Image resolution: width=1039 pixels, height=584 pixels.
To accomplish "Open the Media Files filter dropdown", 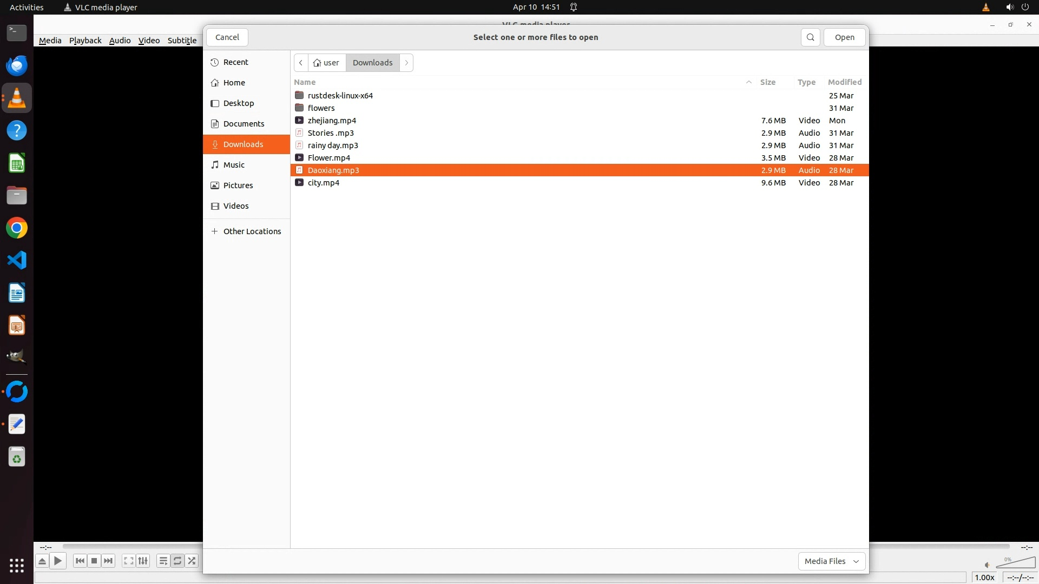I will (x=831, y=561).
